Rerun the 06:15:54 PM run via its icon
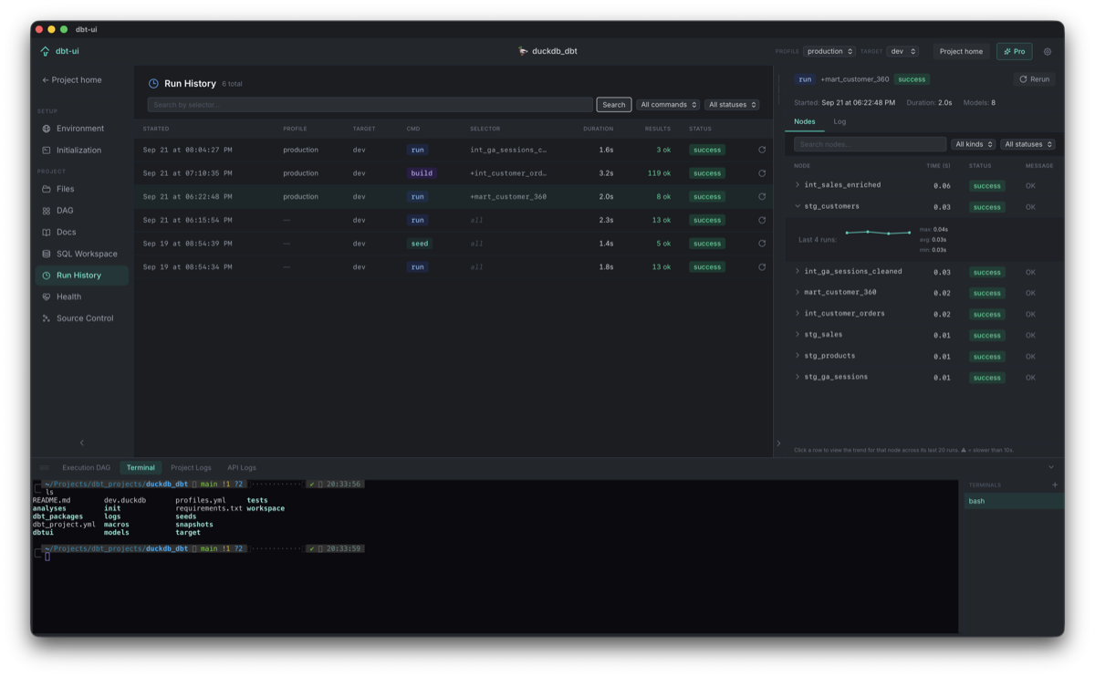The height and width of the screenshot is (677, 1095). pos(762,220)
